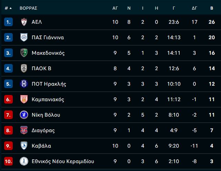Viewport: 221px width, 171px height.
Task: Click the ΑΕΛ team crest icon
Action: 24,22
